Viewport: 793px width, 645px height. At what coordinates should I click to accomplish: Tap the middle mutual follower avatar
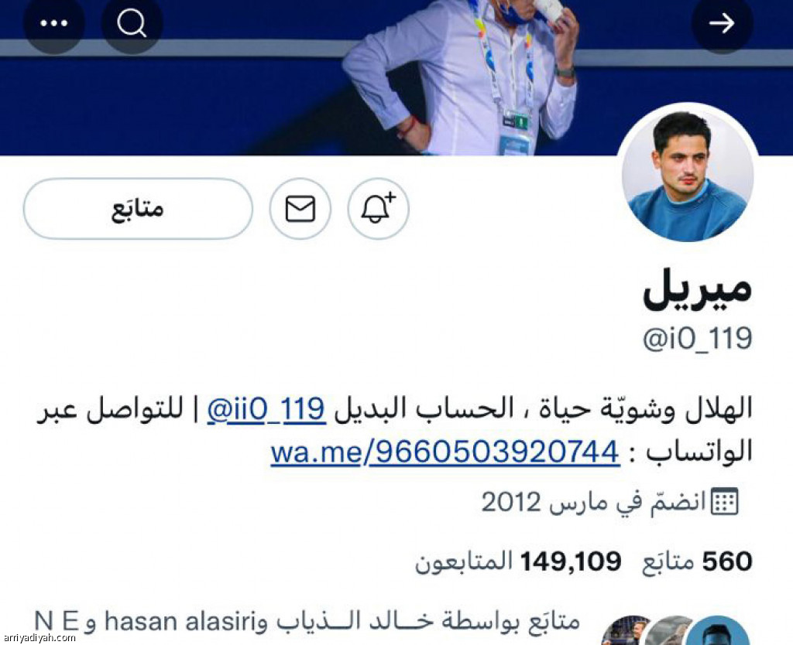(x=670, y=631)
